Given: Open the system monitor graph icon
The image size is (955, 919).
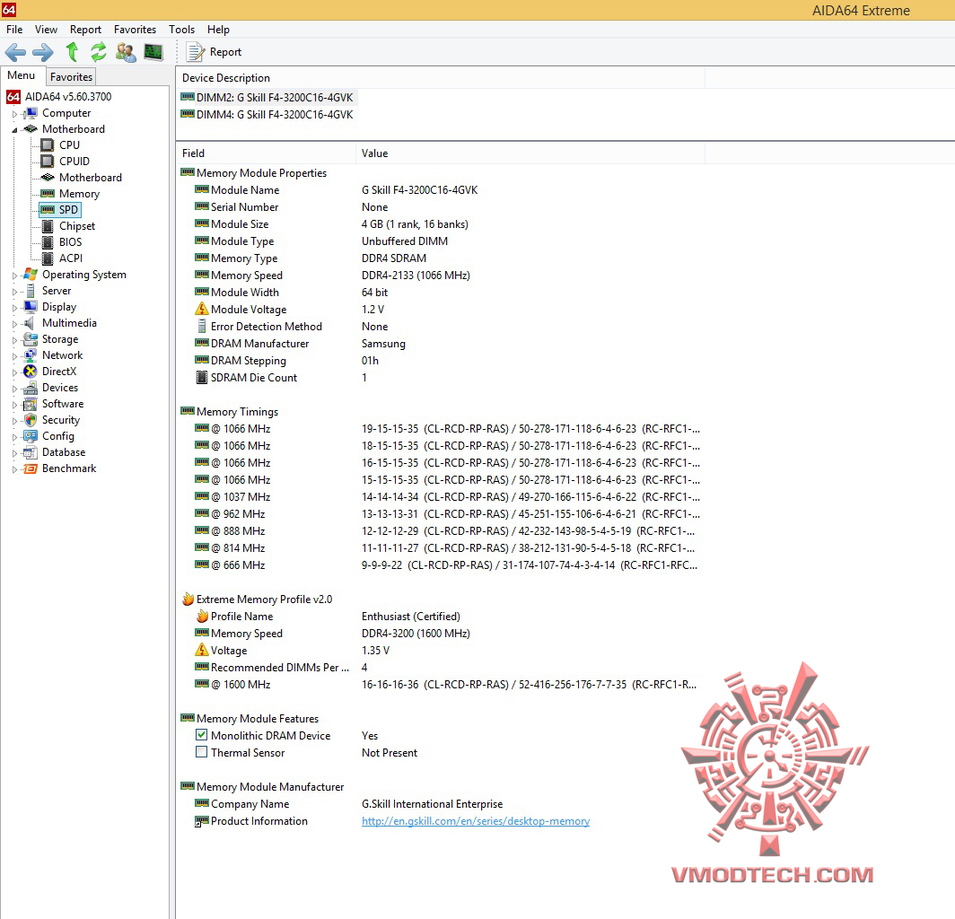Looking at the screenshot, I should 153,52.
